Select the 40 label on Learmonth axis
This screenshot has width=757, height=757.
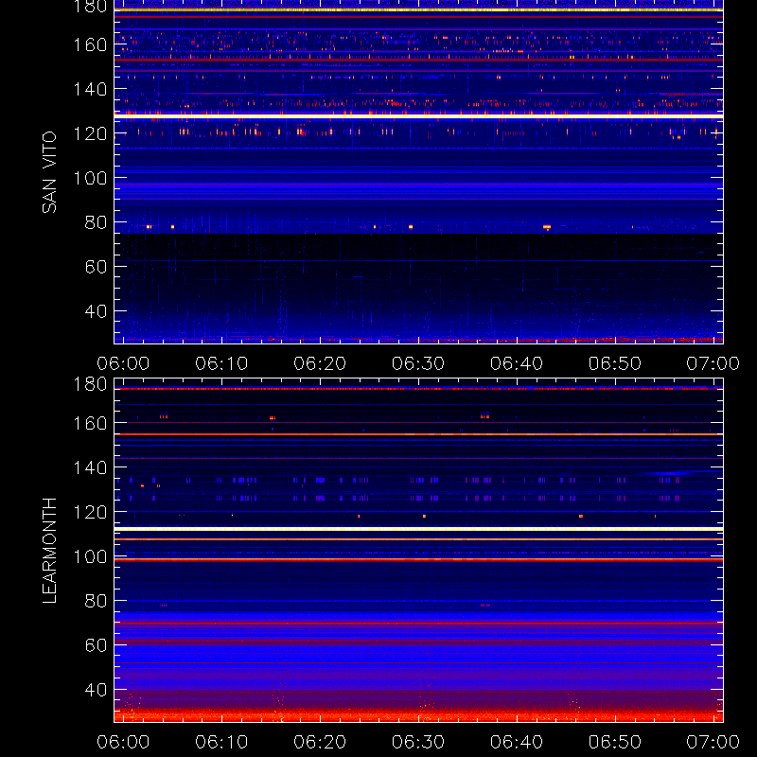coord(96,690)
